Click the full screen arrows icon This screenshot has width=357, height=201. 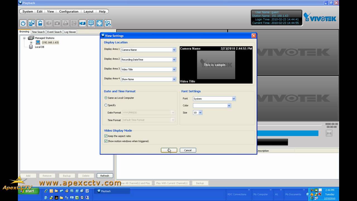[x=100, y=23]
